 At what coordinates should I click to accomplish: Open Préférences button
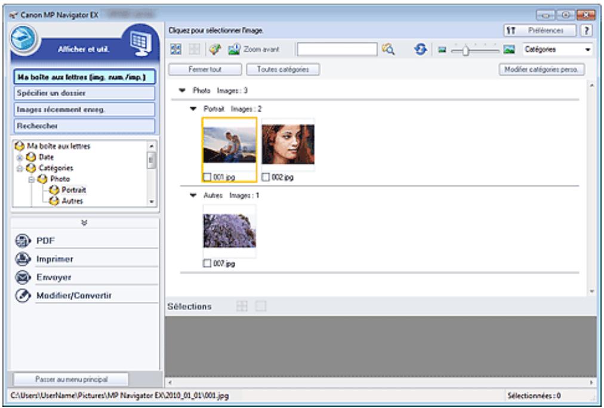pyautogui.click(x=540, y=30)
